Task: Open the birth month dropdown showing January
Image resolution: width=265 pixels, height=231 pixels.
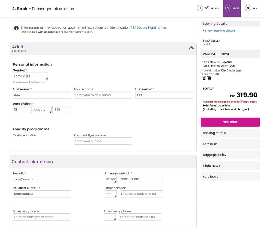Action: pyautogui.click(x=42, y=110)
